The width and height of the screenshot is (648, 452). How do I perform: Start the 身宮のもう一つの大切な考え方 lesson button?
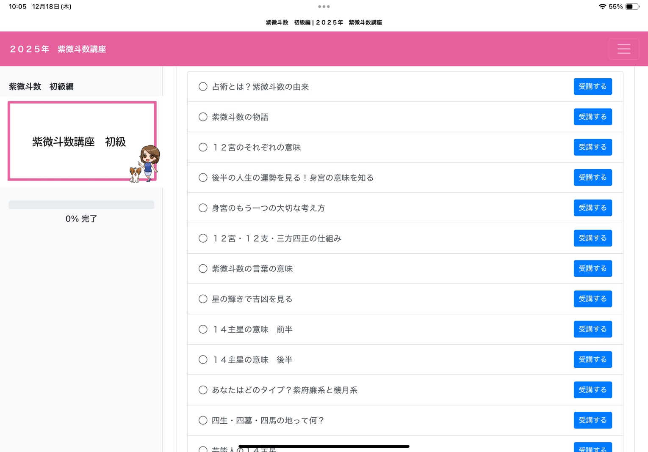point(592,208)
